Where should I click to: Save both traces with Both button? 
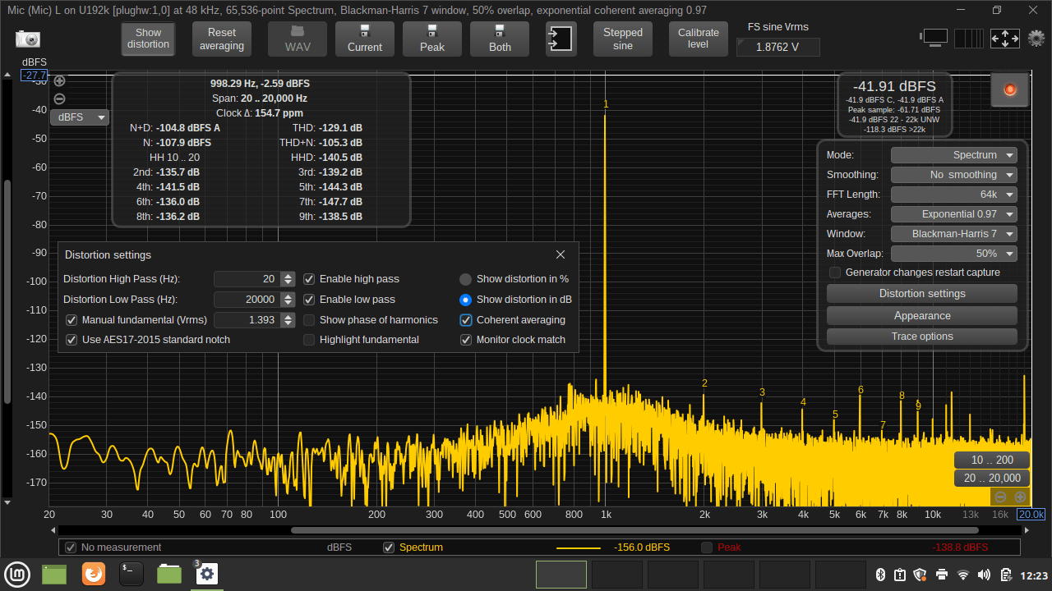pyautogui.click(x=500, y=39)
